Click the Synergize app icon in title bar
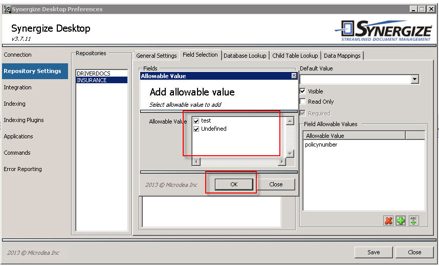 [x=7, y=9]
